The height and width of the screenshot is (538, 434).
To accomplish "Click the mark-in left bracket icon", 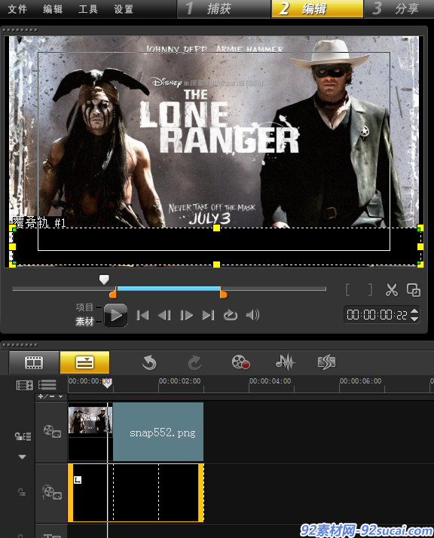I will 347,290.
